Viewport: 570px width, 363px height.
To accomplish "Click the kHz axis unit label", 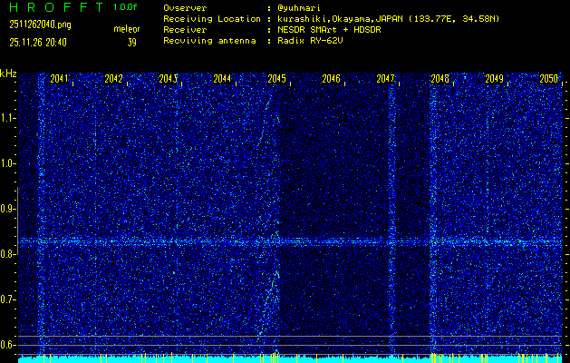I will point(8,74).
